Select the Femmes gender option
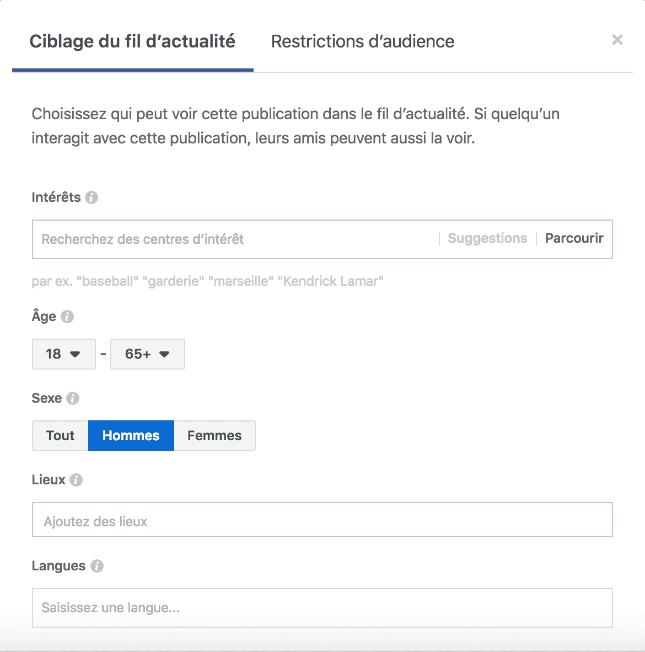 pos(214,436)
